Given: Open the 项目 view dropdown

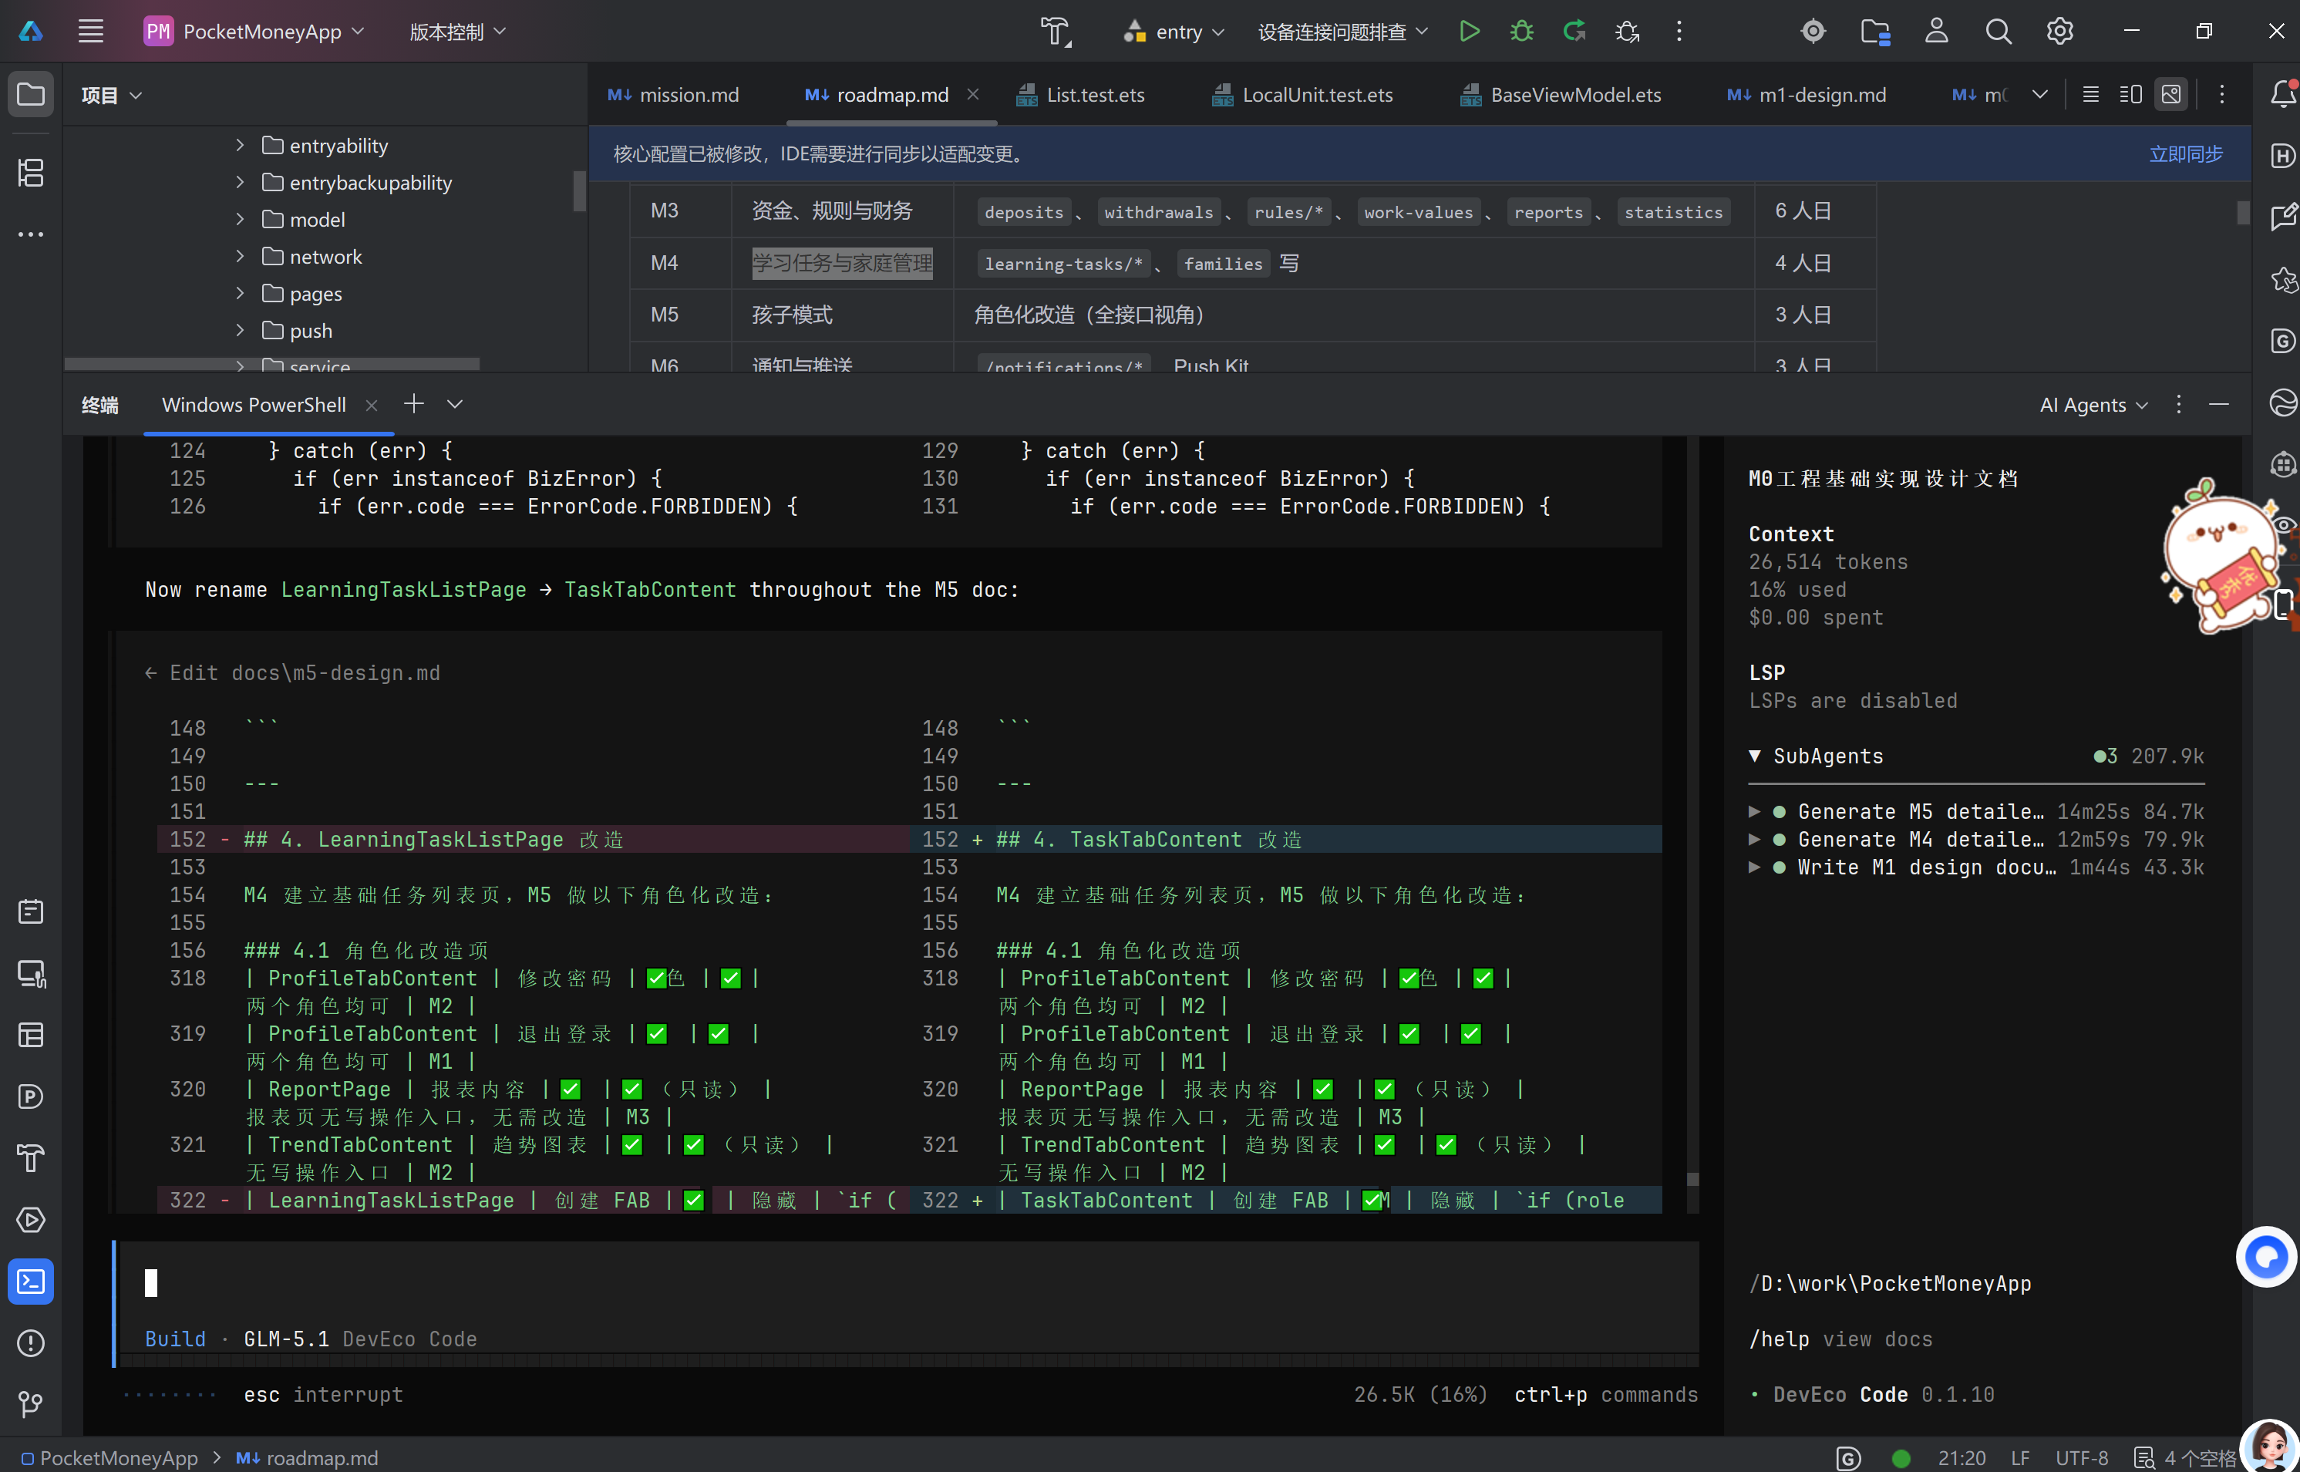Looking at the screenshot, I should point(111,95).
